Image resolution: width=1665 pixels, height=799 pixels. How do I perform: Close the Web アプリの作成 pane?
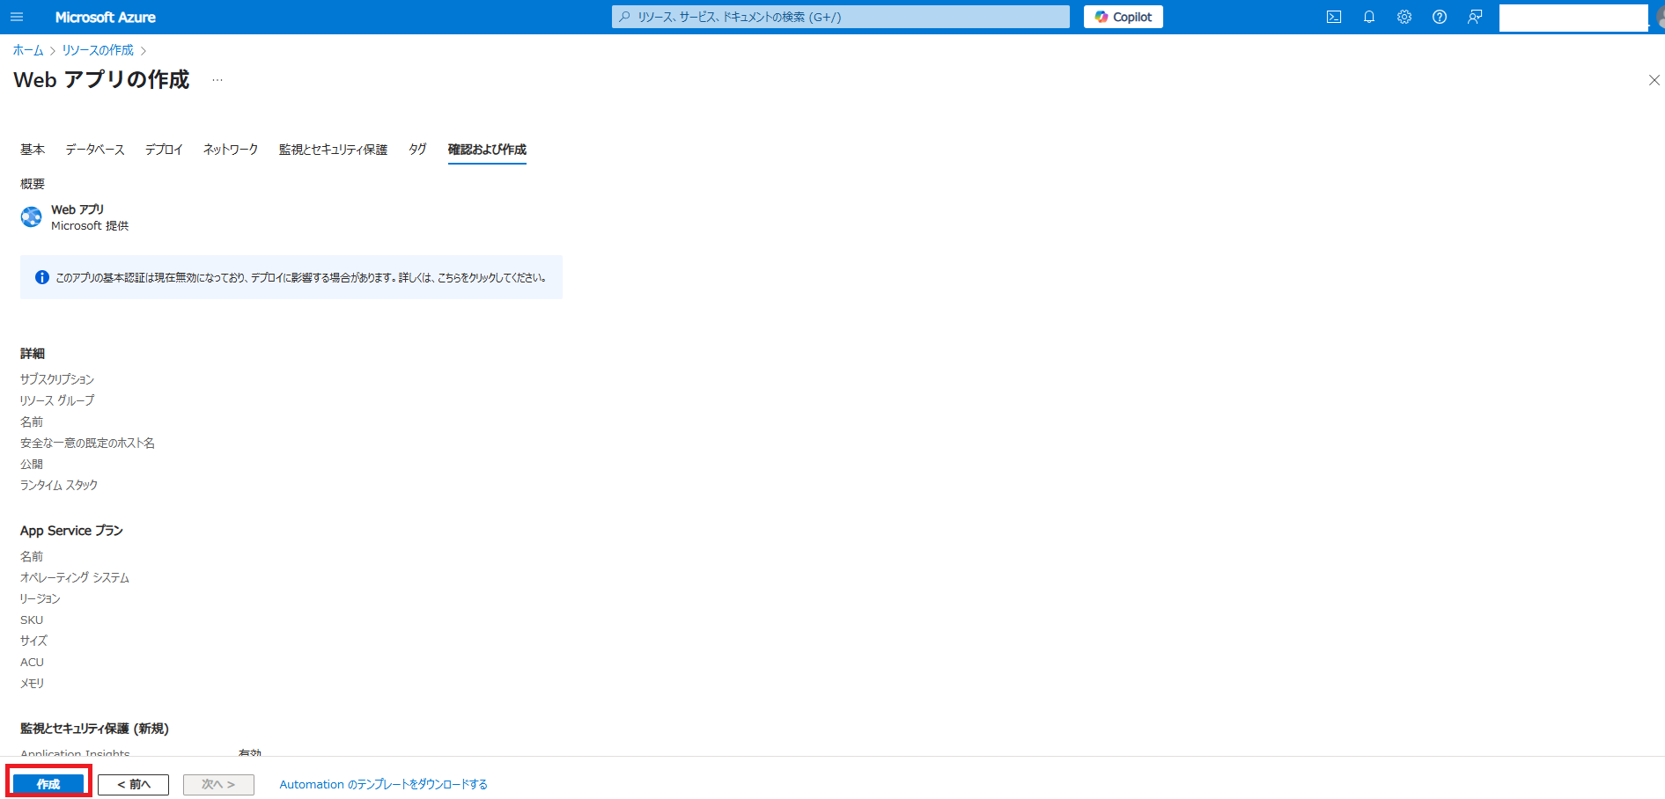pos(1654,80)
